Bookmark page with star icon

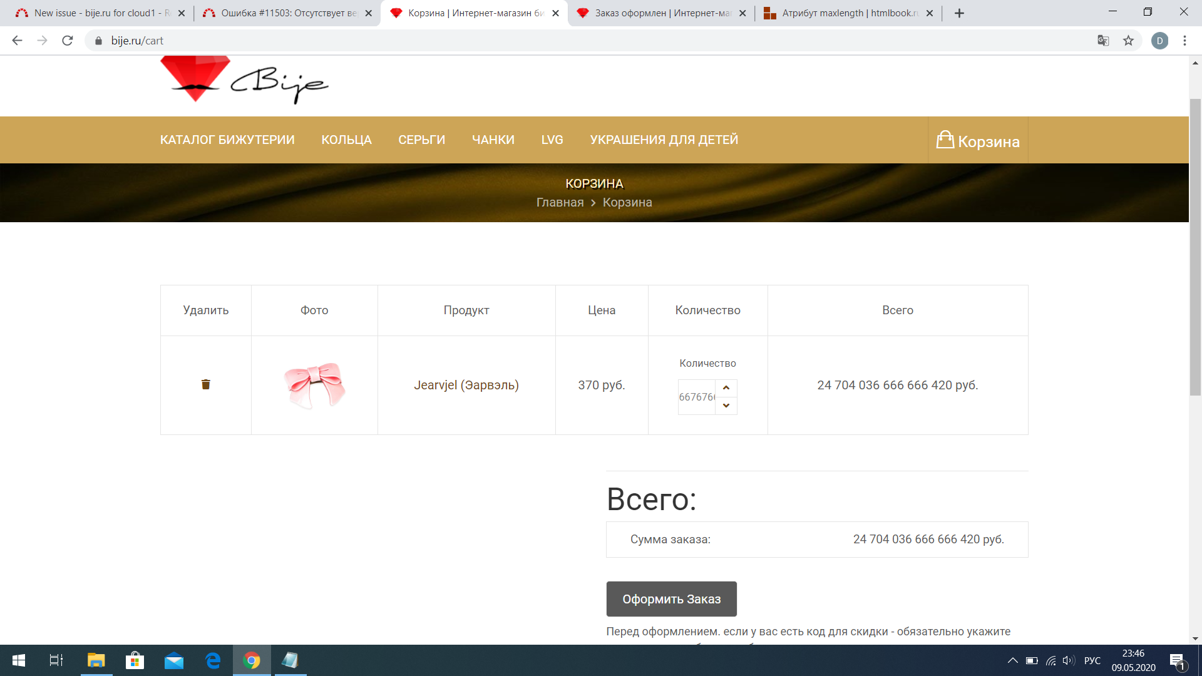pyautogui.click(x=1128, y=41)
